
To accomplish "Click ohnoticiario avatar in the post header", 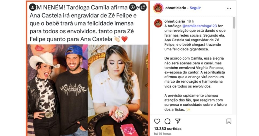I will (x=158, y=8).
